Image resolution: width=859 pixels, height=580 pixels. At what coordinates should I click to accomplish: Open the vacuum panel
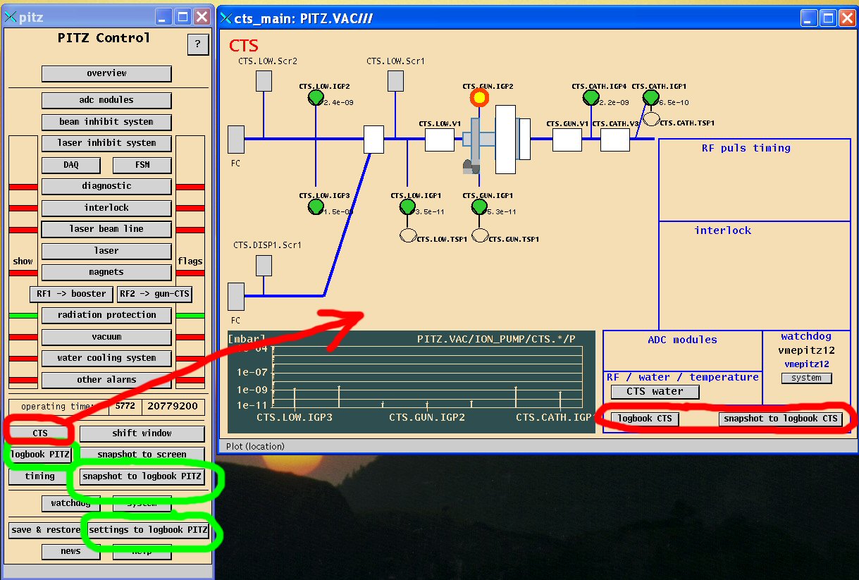pyautogui.click(x=106, y=337)
